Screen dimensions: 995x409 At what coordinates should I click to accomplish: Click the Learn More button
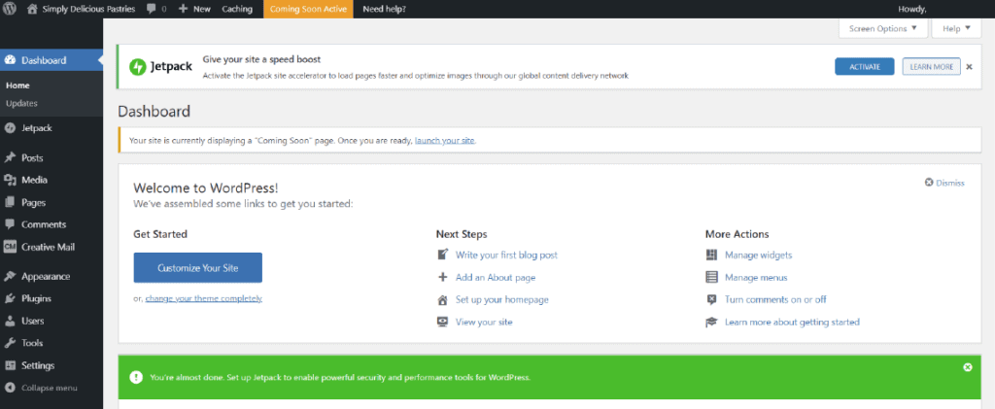click(932, 67)
